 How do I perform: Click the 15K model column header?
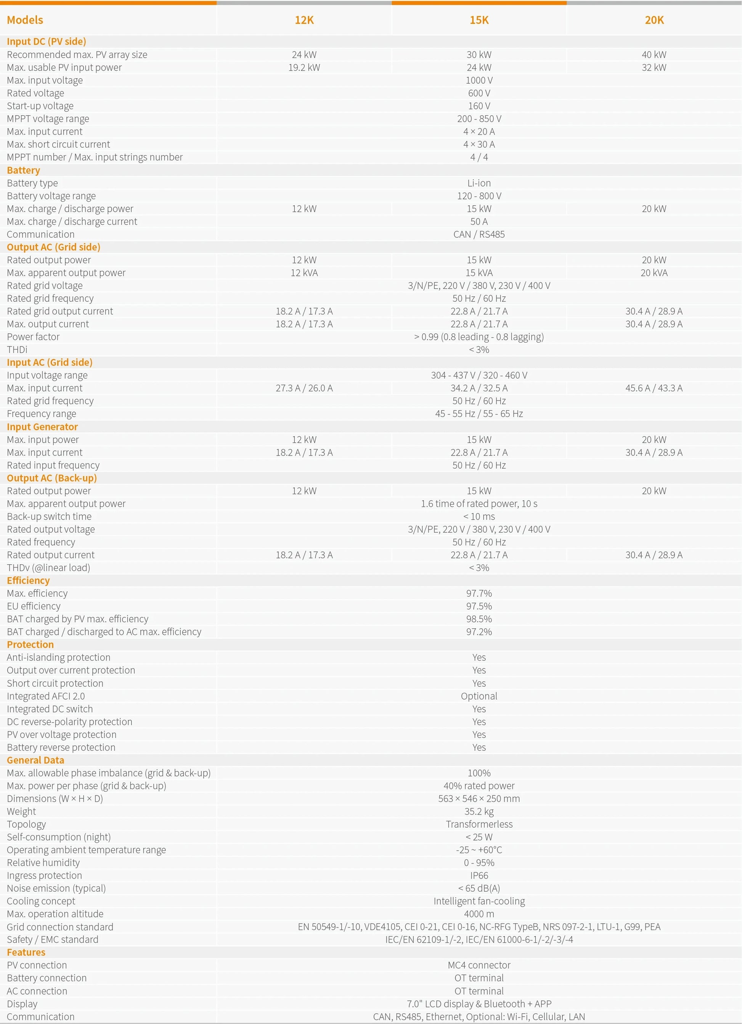click(x=479, y=20)
